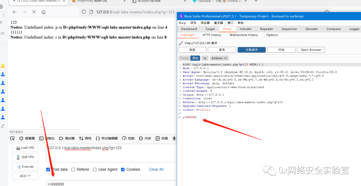The width and height of the screenshot is (361, 186).
Task: Open the Console (控制台) devtools panel
Action: point(47,138)
